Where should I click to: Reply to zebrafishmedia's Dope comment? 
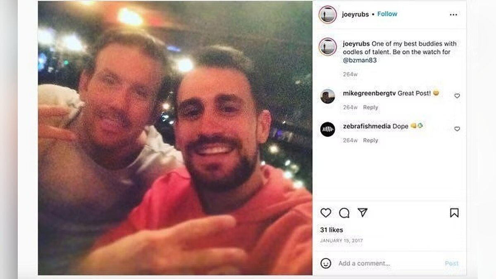tap(370, 141)
